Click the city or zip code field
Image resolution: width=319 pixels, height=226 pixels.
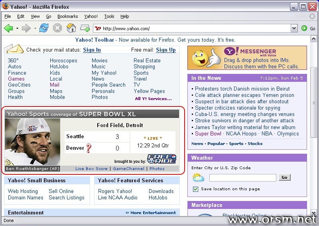pos(243,178)
